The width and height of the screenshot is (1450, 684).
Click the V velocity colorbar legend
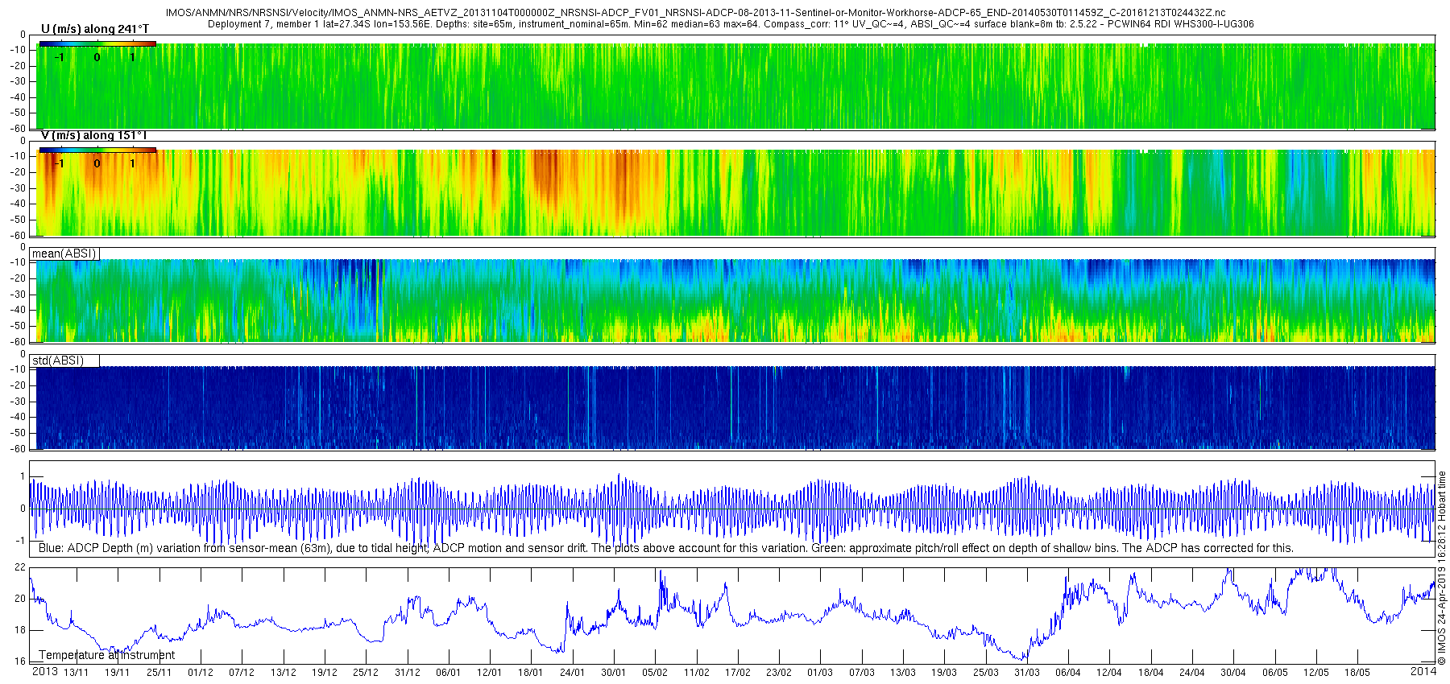click(97, 150)
